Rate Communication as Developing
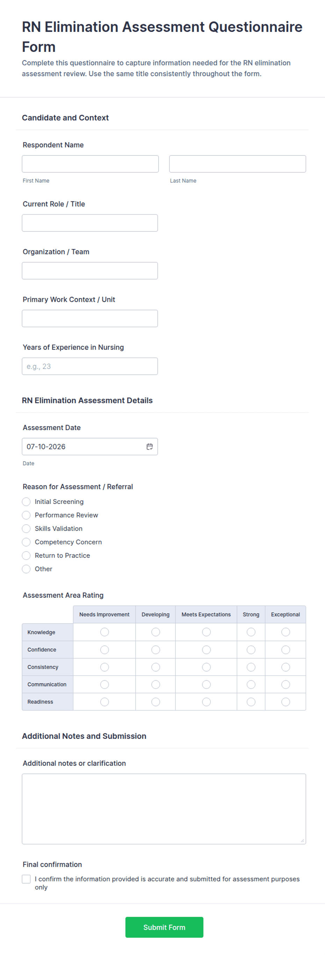 point(156,684)
